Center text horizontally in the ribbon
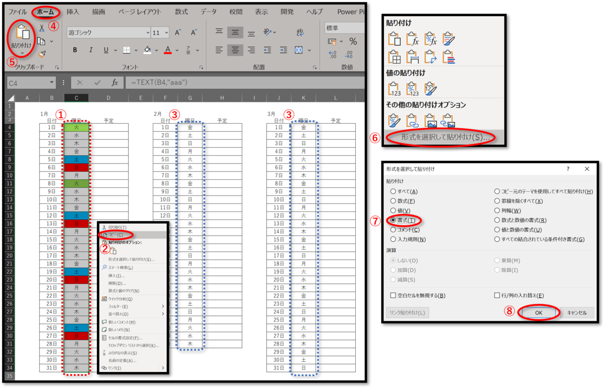 [x=235, y=50]
